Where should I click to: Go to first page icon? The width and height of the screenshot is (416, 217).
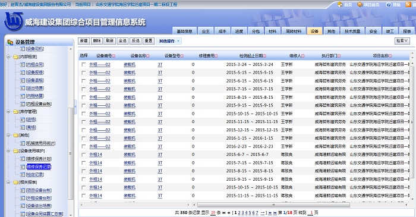(224, 213)
